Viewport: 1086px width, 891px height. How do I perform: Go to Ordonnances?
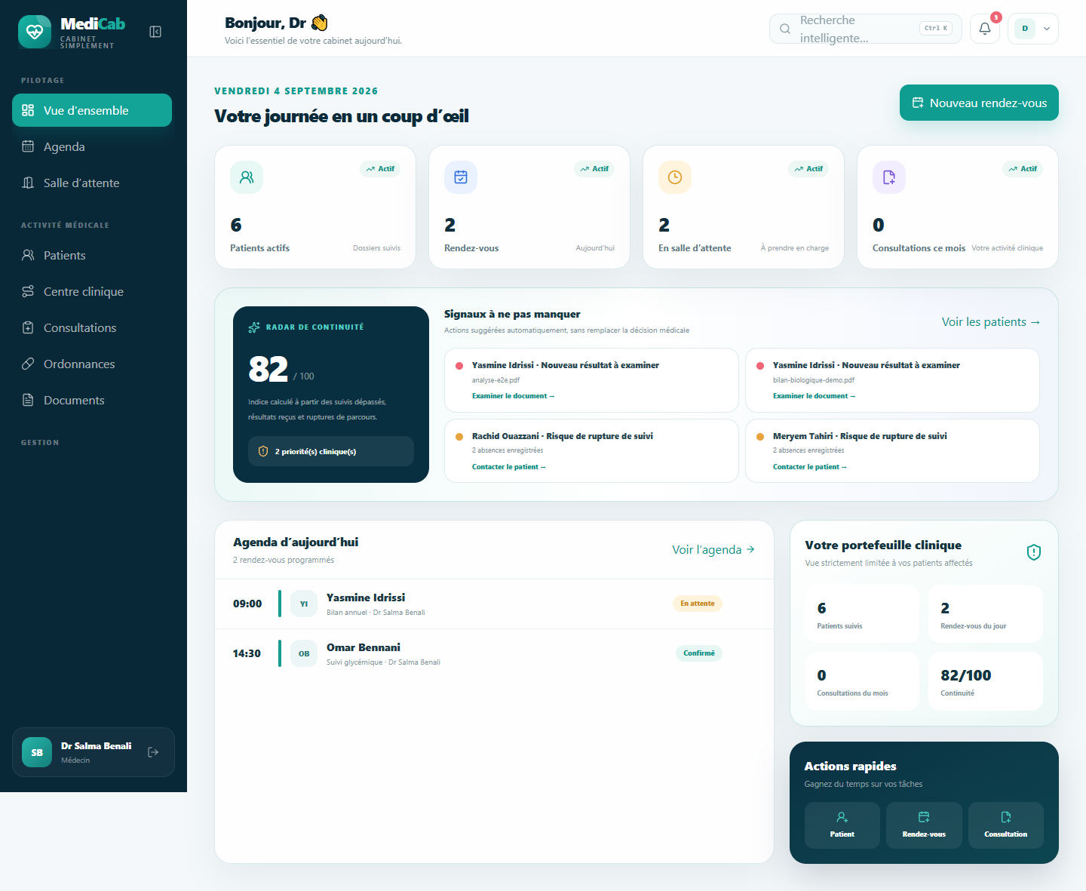tap(92, 364)
